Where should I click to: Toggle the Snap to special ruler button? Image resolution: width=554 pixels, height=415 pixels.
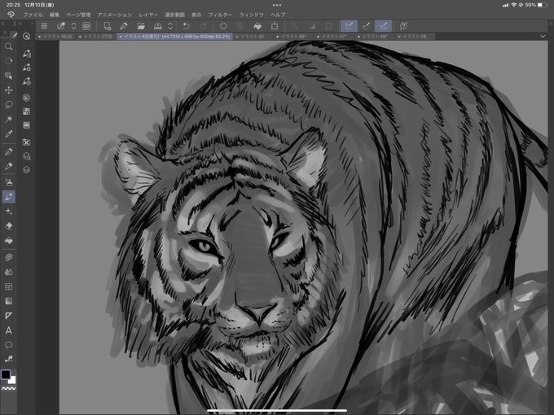(x=366, y=26)
